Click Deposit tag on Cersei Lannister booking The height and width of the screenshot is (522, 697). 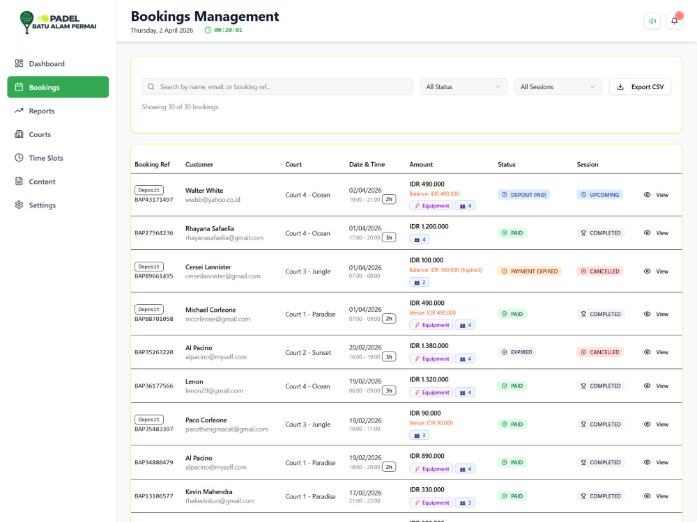[x=149, y=267]
